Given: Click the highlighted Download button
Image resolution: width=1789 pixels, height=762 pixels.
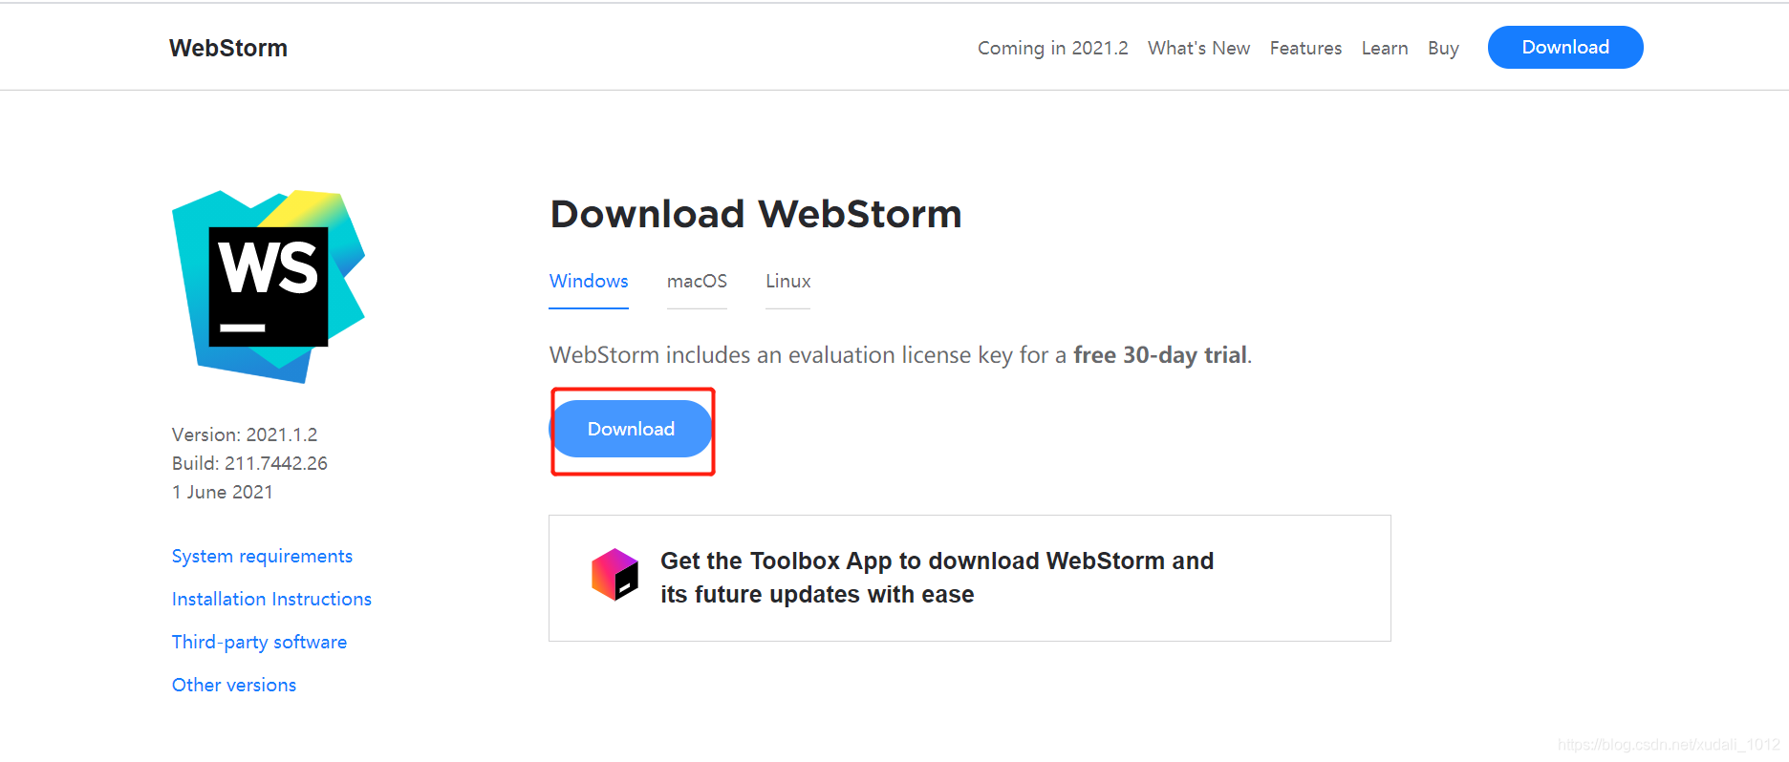Looking at the screenshot, I should [632, 429].
